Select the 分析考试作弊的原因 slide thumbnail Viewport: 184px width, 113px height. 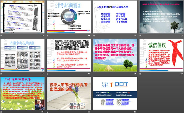click(x=69, y=17)
